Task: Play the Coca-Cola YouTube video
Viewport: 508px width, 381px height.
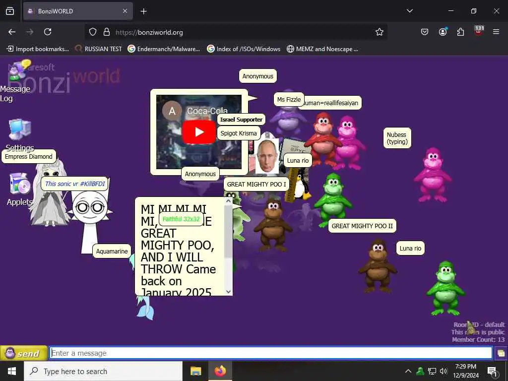Action: click(x=198, y=132)
